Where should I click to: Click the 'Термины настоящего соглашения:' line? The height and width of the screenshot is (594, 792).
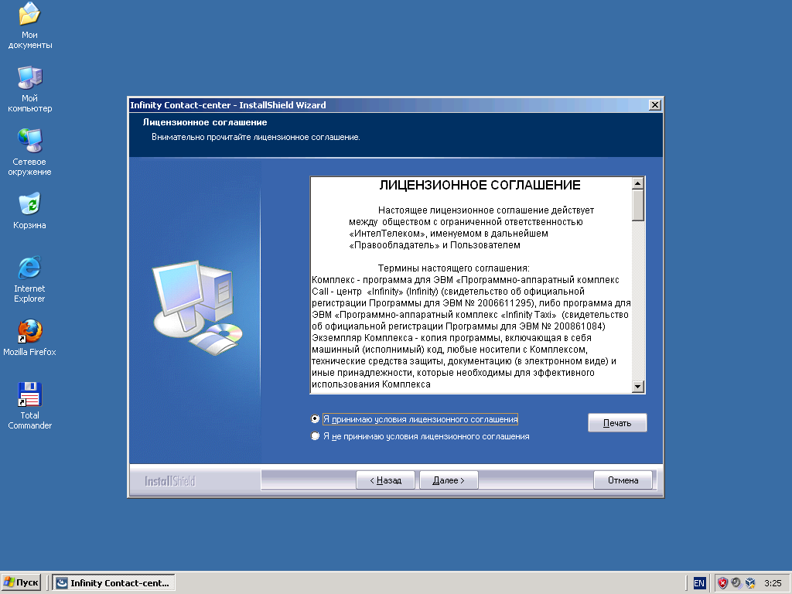[453, 268]
